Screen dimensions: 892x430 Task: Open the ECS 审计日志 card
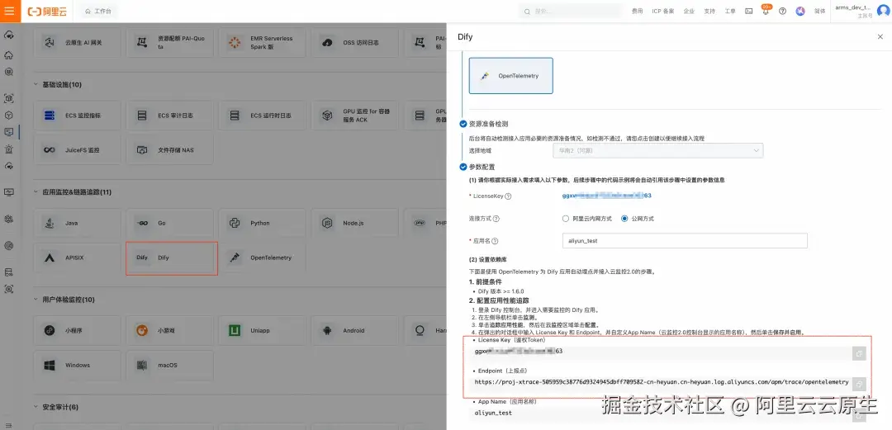coord(169,116)
